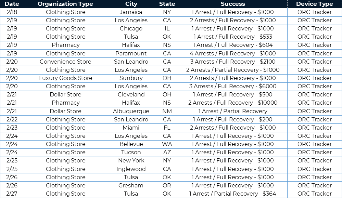Select the Device Type column header
Screen dimensions: 342x198
click(x=314, y=4)
